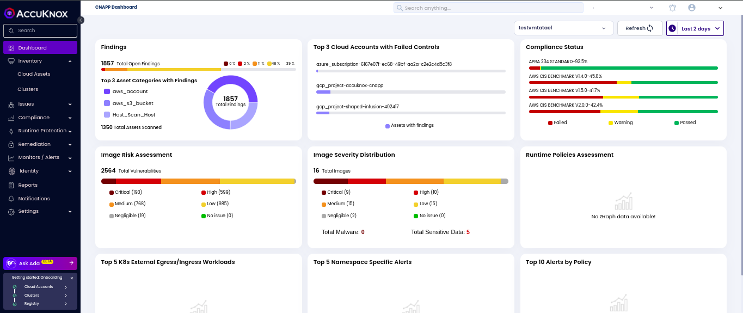Click the Issues bug icon
The width and height of the screenshot is (743, 313).
11,104
